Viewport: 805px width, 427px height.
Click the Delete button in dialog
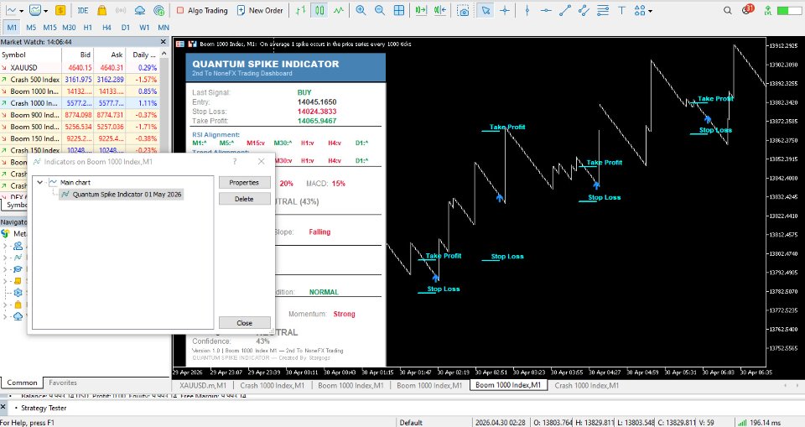[244, 199]
